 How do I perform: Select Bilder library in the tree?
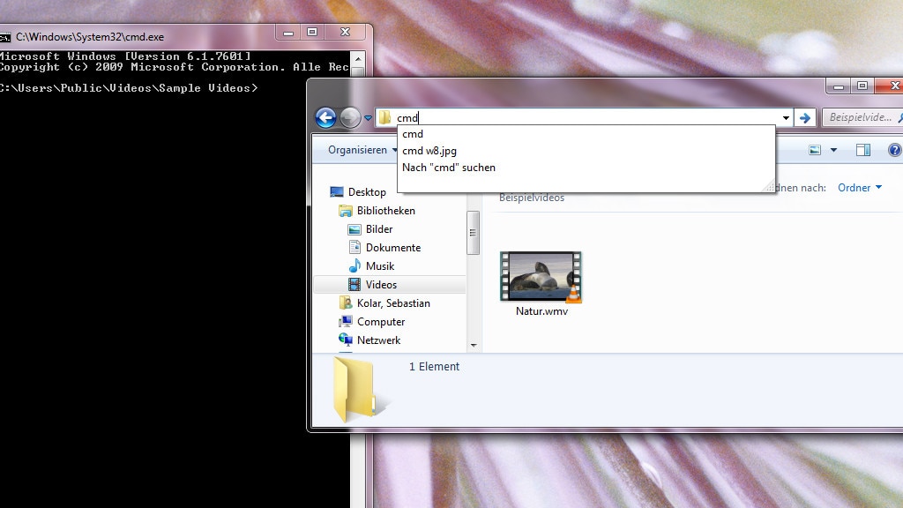(x=379, y=229)
